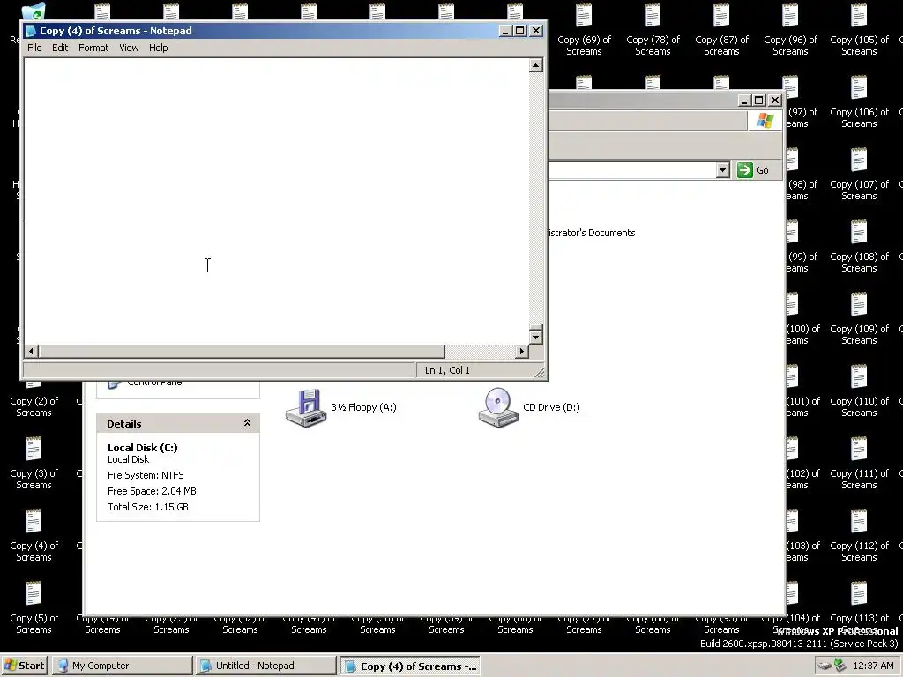Click the Notepad title bar document icon
The image size is (903, 677).
pyautogui.click(x=31, y=31)
